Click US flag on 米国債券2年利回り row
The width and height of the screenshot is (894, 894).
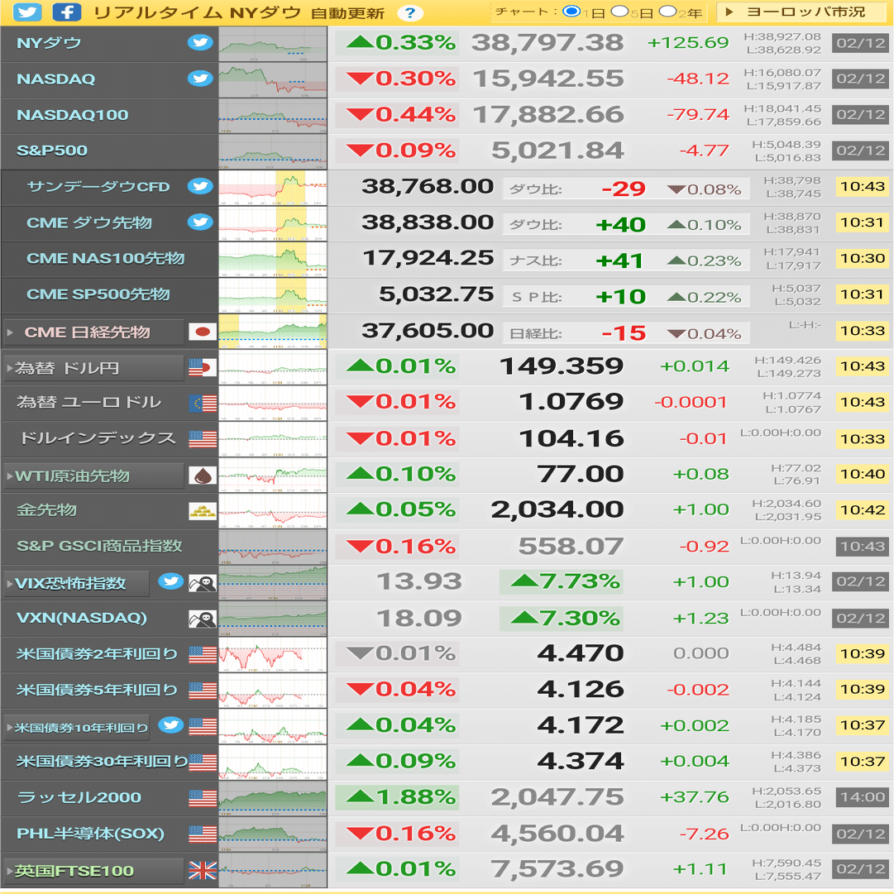coord(203,655)
